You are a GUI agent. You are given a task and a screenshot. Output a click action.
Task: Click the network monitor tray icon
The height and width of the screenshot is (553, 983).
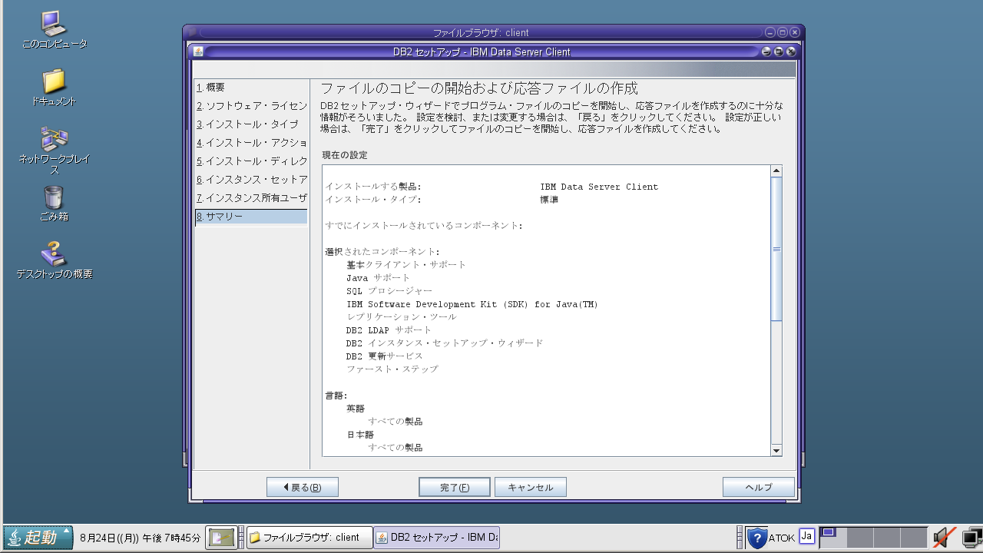tap(971, 538)
